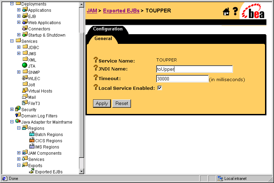This screenshot has height=183, width=274.
Task: Click the Web Applications node icon
Action: click(25, 22)
